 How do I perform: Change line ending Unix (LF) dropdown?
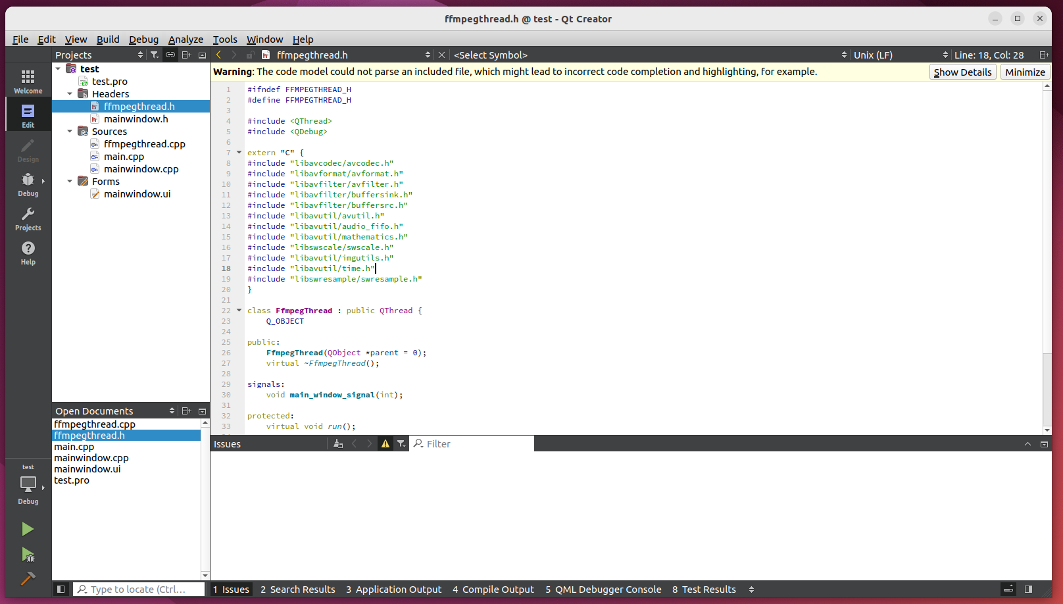(x=901, y=55)
